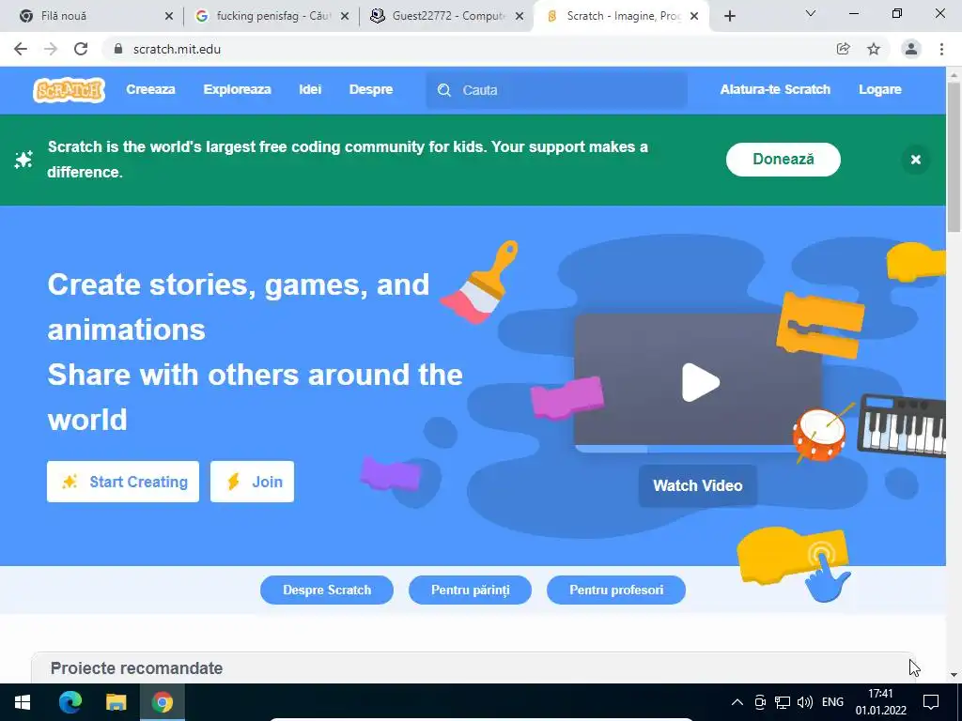Open Alatura-te Scratch link
This screenshot has height=721, width=962.
775,89
